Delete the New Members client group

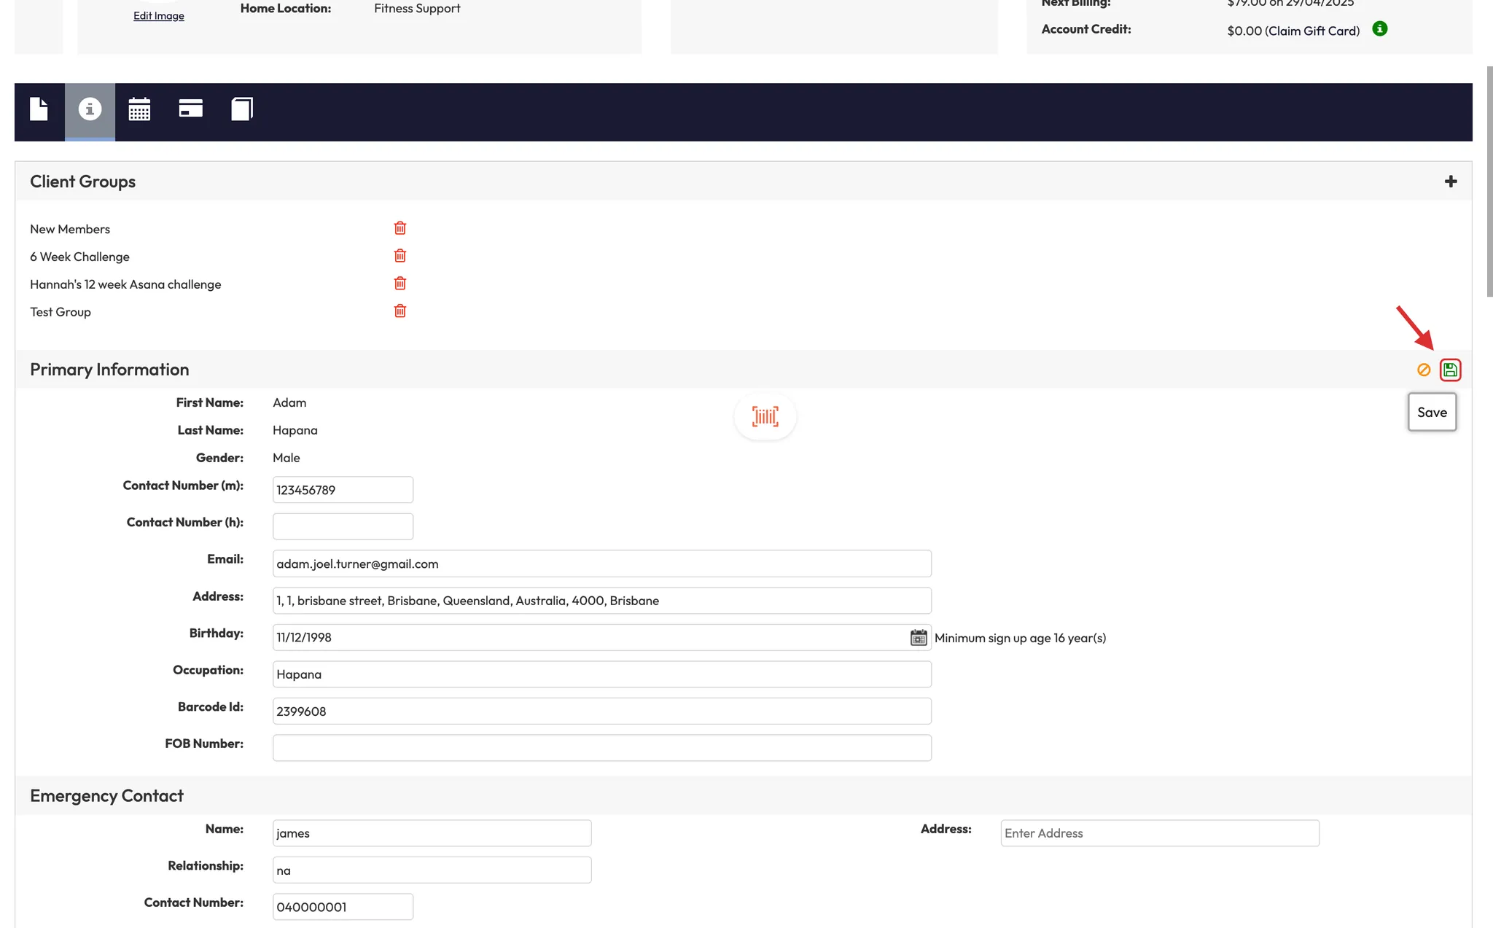pyautogui.click(x=399, y=228)
